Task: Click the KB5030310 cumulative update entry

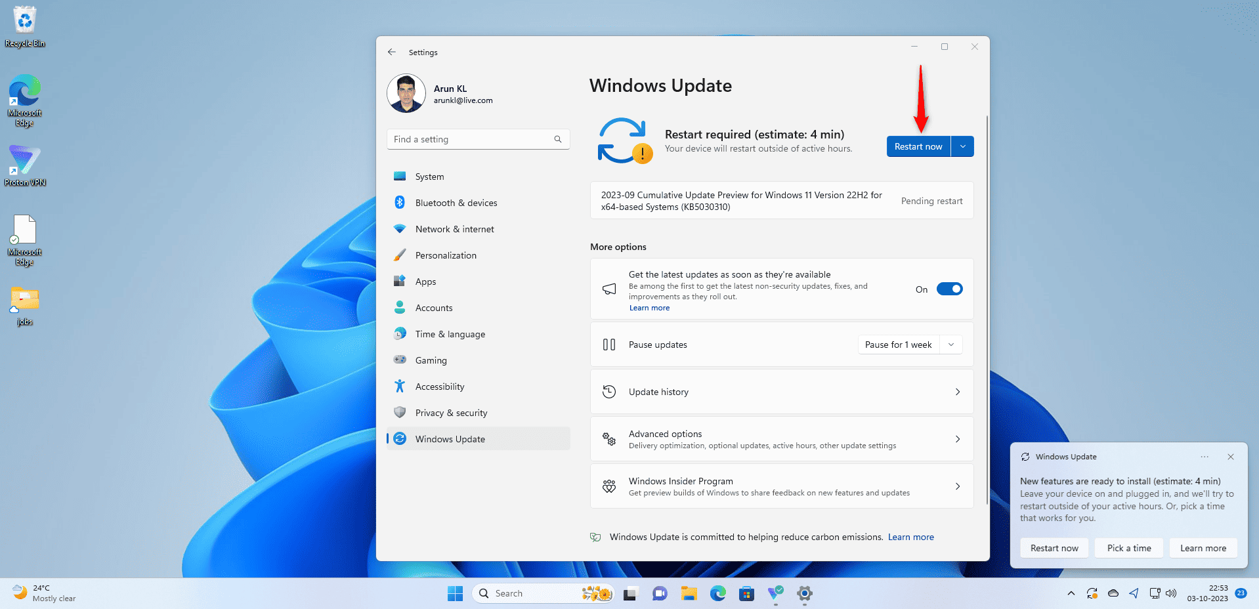Action: pyautogui.click(x=781, y=201)
